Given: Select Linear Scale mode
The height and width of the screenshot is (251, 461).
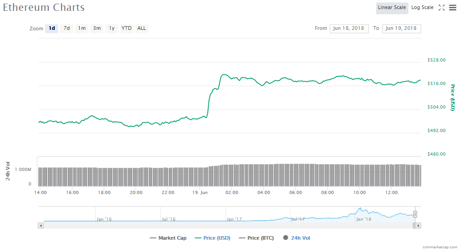Looking at the screenshot, I should 392,8.
